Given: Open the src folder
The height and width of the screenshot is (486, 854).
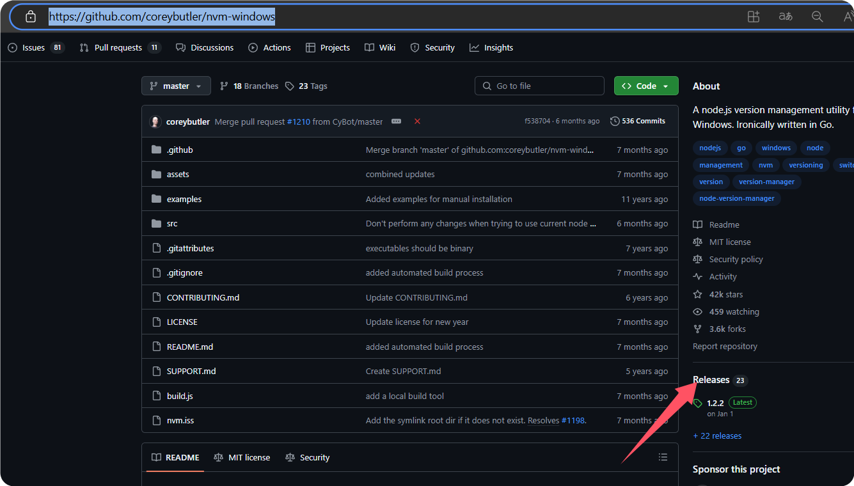Looking at the screenshot, I should 172,223.
